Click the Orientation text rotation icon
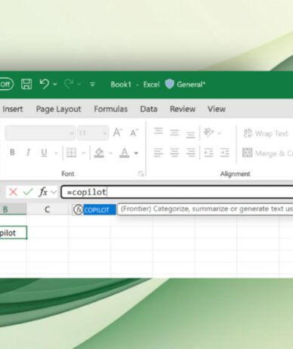The height and width of the screenshot is (349, 293). click(209, 132)
